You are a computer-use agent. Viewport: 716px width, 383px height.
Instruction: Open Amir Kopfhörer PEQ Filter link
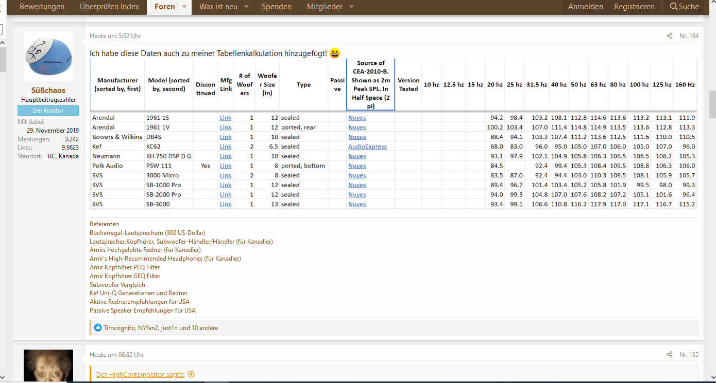[125, 267]
